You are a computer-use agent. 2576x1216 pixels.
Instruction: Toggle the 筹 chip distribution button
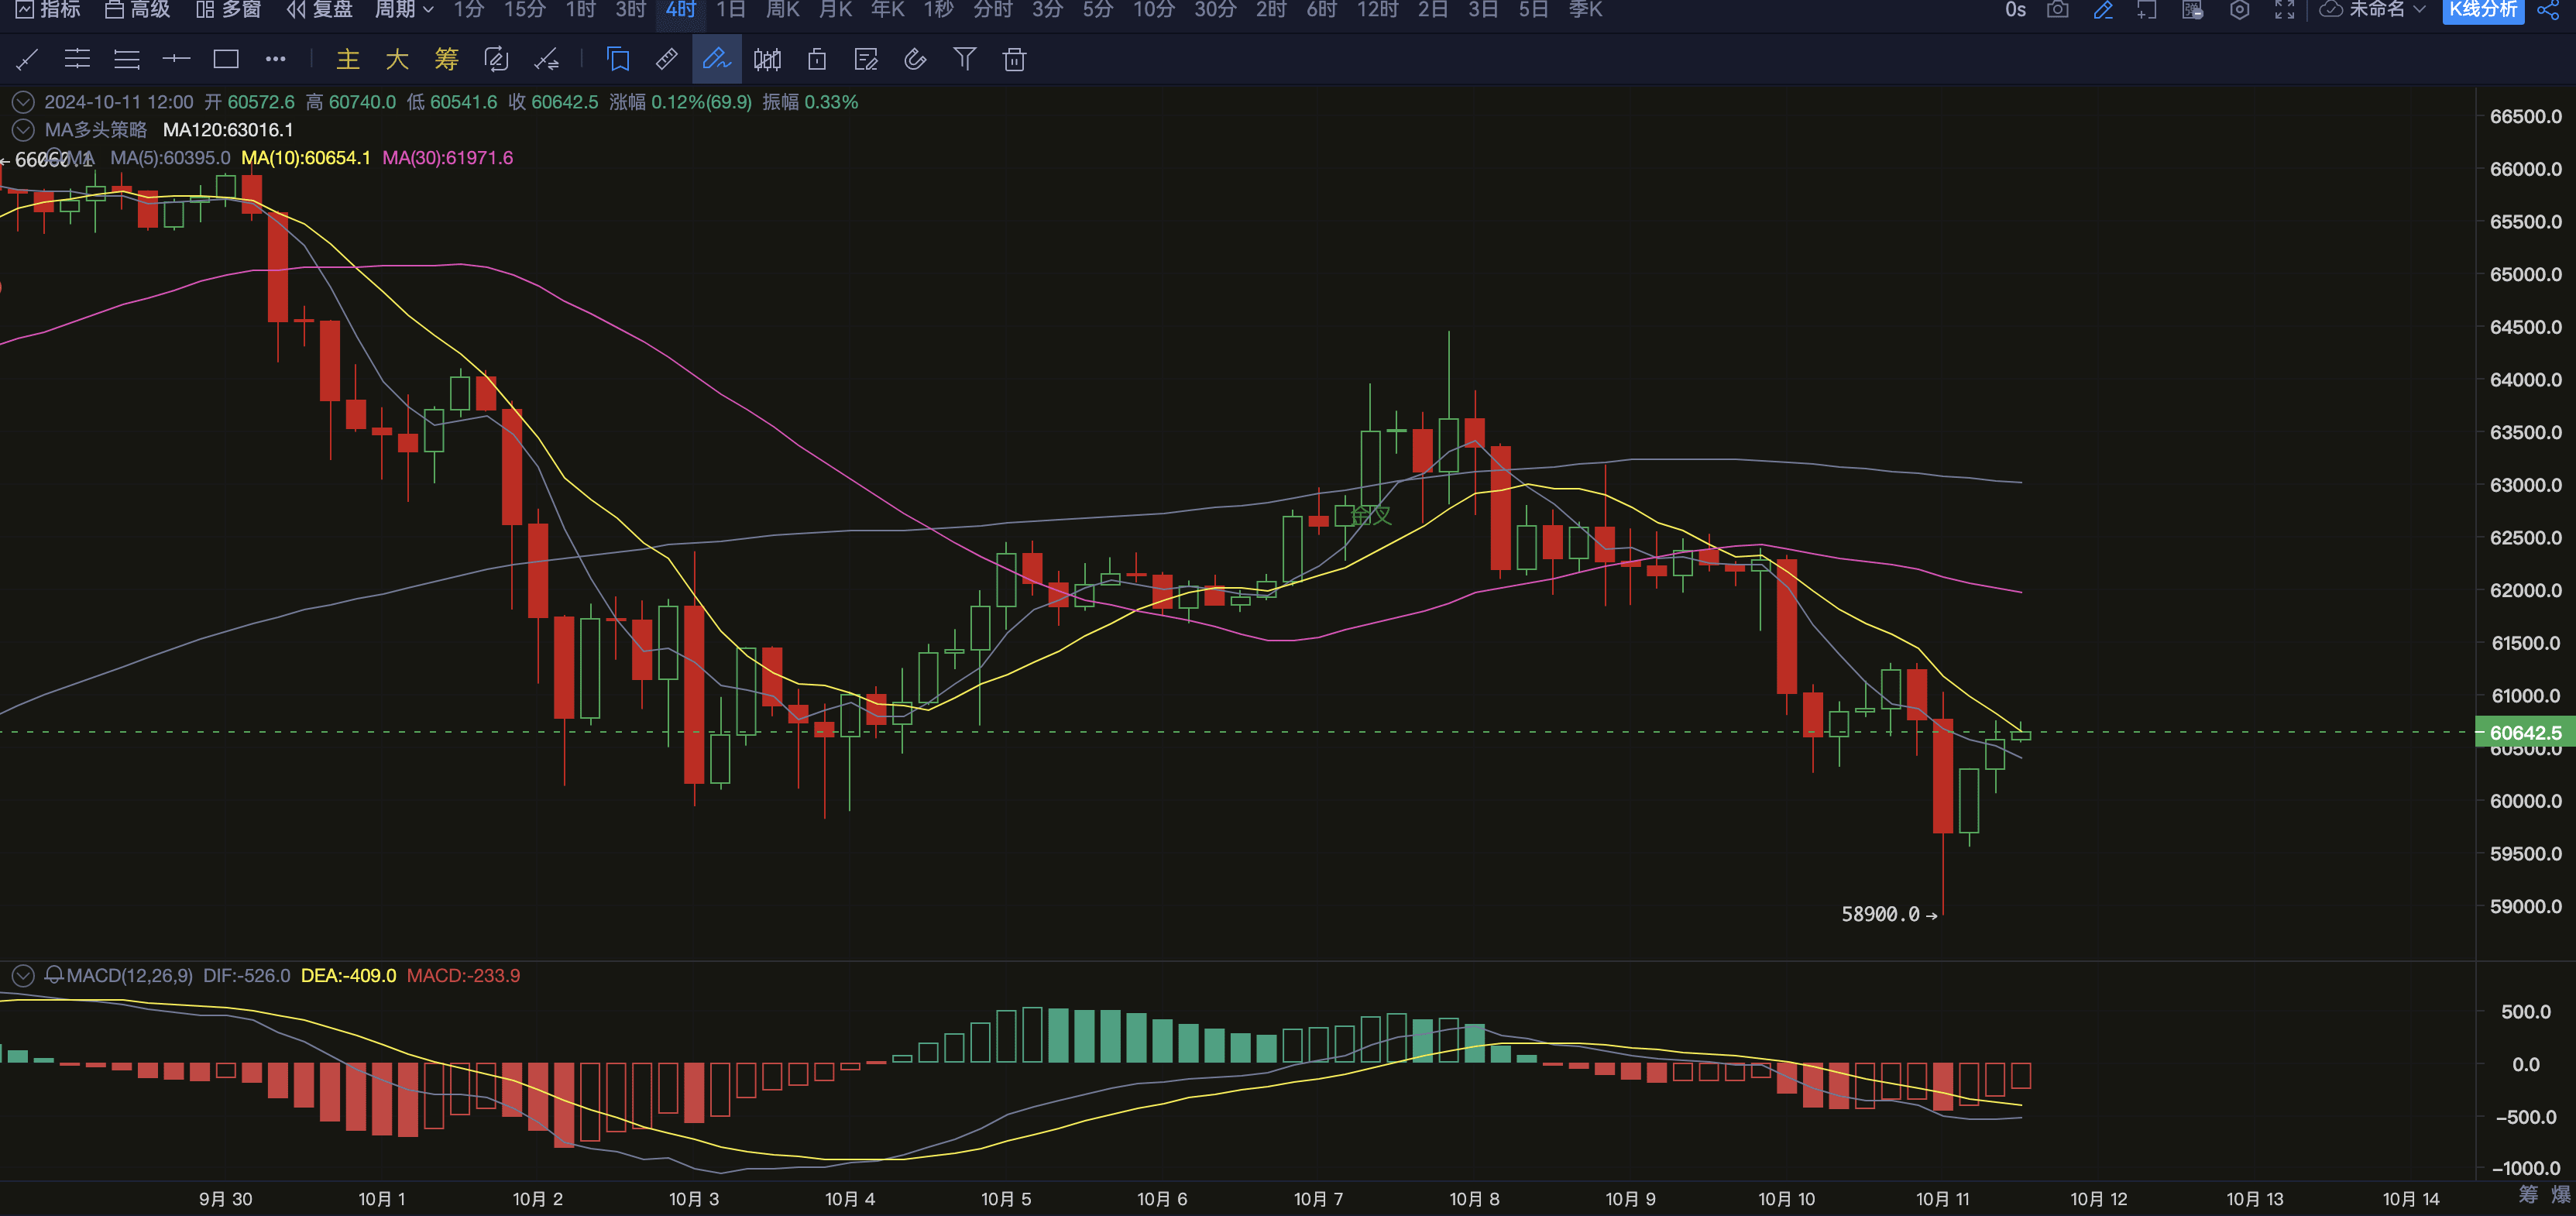[x=446, y=60]
